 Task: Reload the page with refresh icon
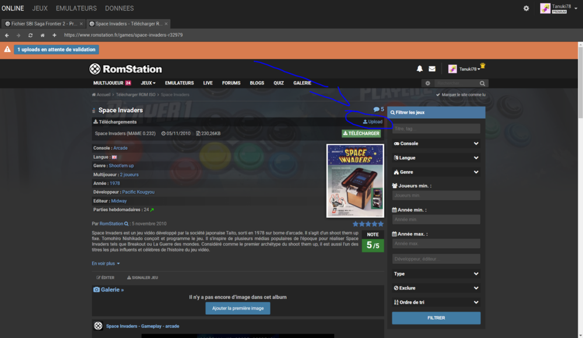(x=30, y=36)
